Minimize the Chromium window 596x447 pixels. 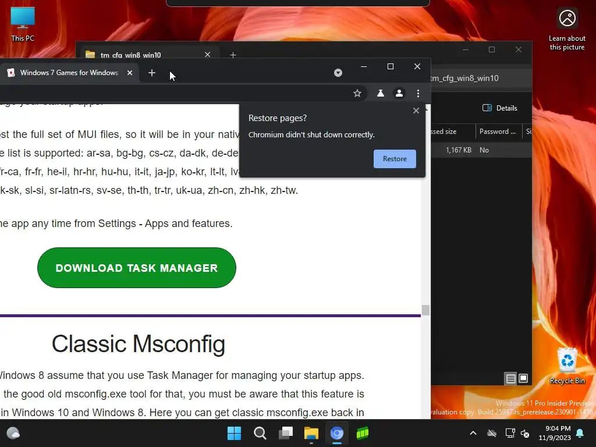coord(364,66)
